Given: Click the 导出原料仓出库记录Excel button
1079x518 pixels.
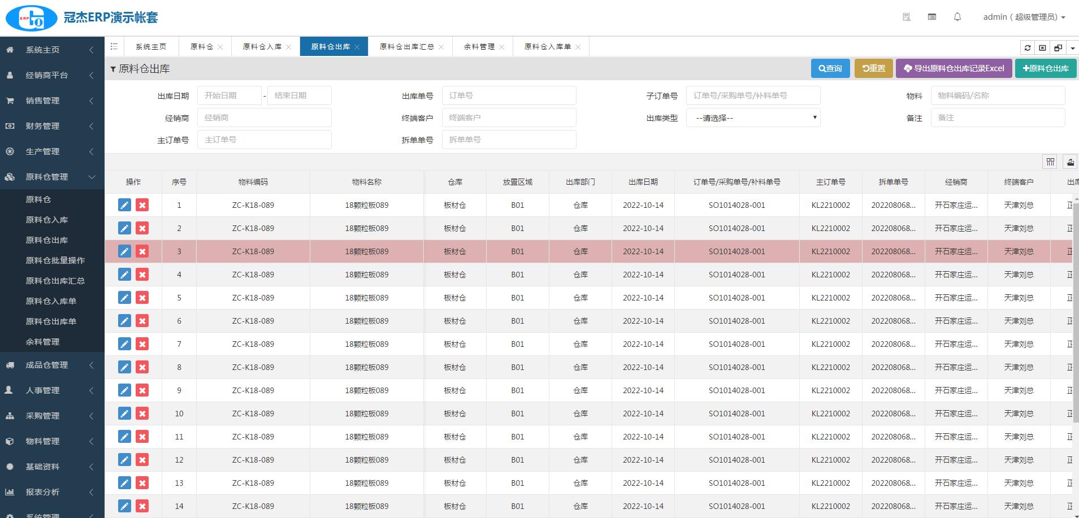Looking at the screenshot, I should [x=953, y=68].
